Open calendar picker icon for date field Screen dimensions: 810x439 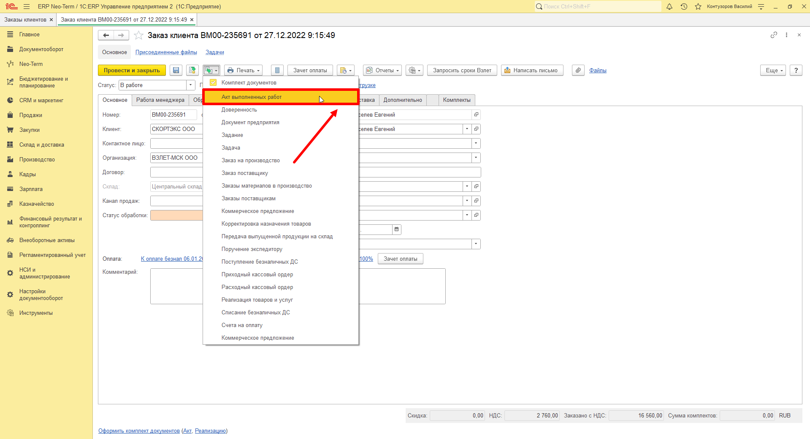coord(396,229)
